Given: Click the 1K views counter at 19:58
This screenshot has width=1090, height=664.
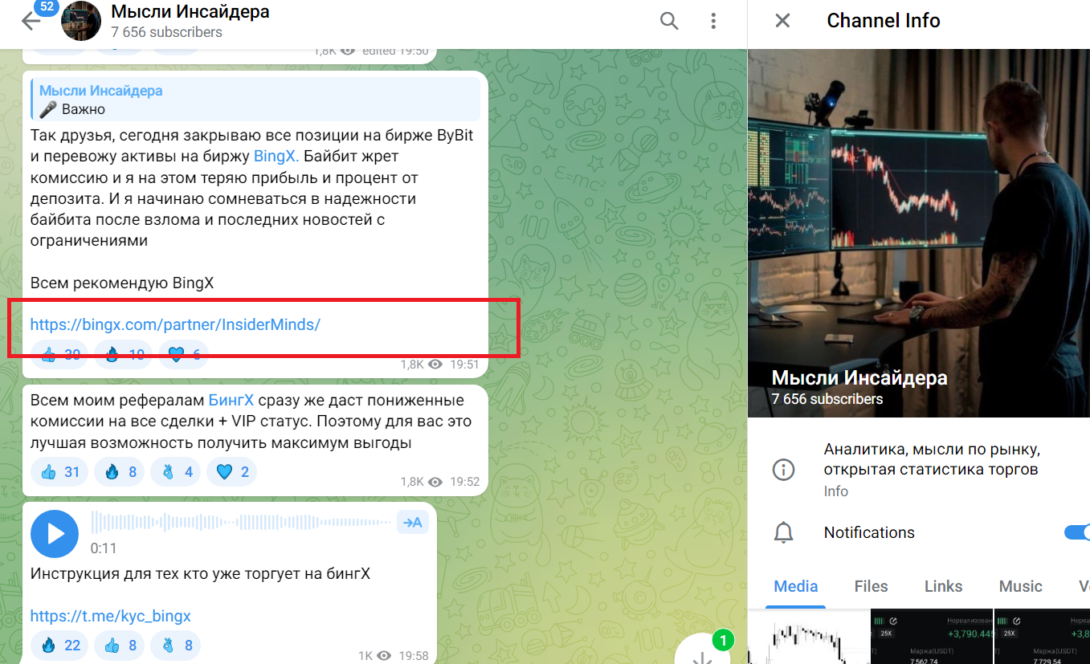Looking at the screenshot, I should [x=374, y=656].
